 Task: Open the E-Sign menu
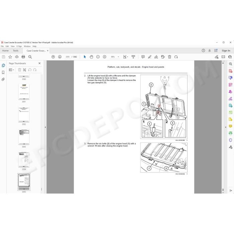tap(19, 46)
